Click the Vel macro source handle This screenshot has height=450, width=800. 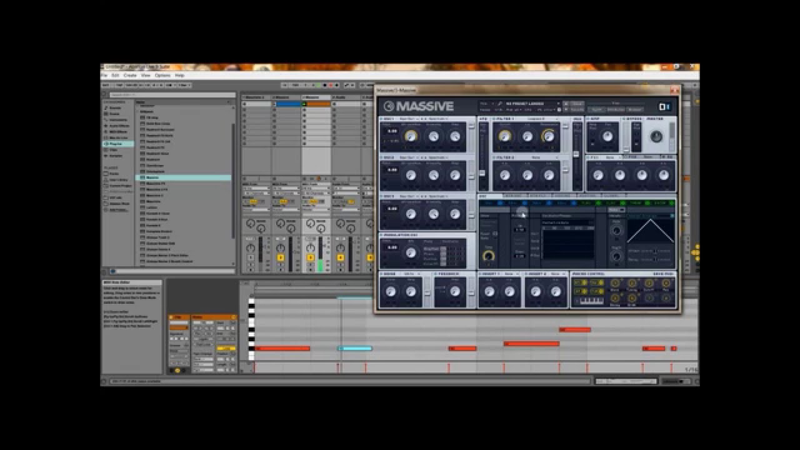click(x=597, y=282)
